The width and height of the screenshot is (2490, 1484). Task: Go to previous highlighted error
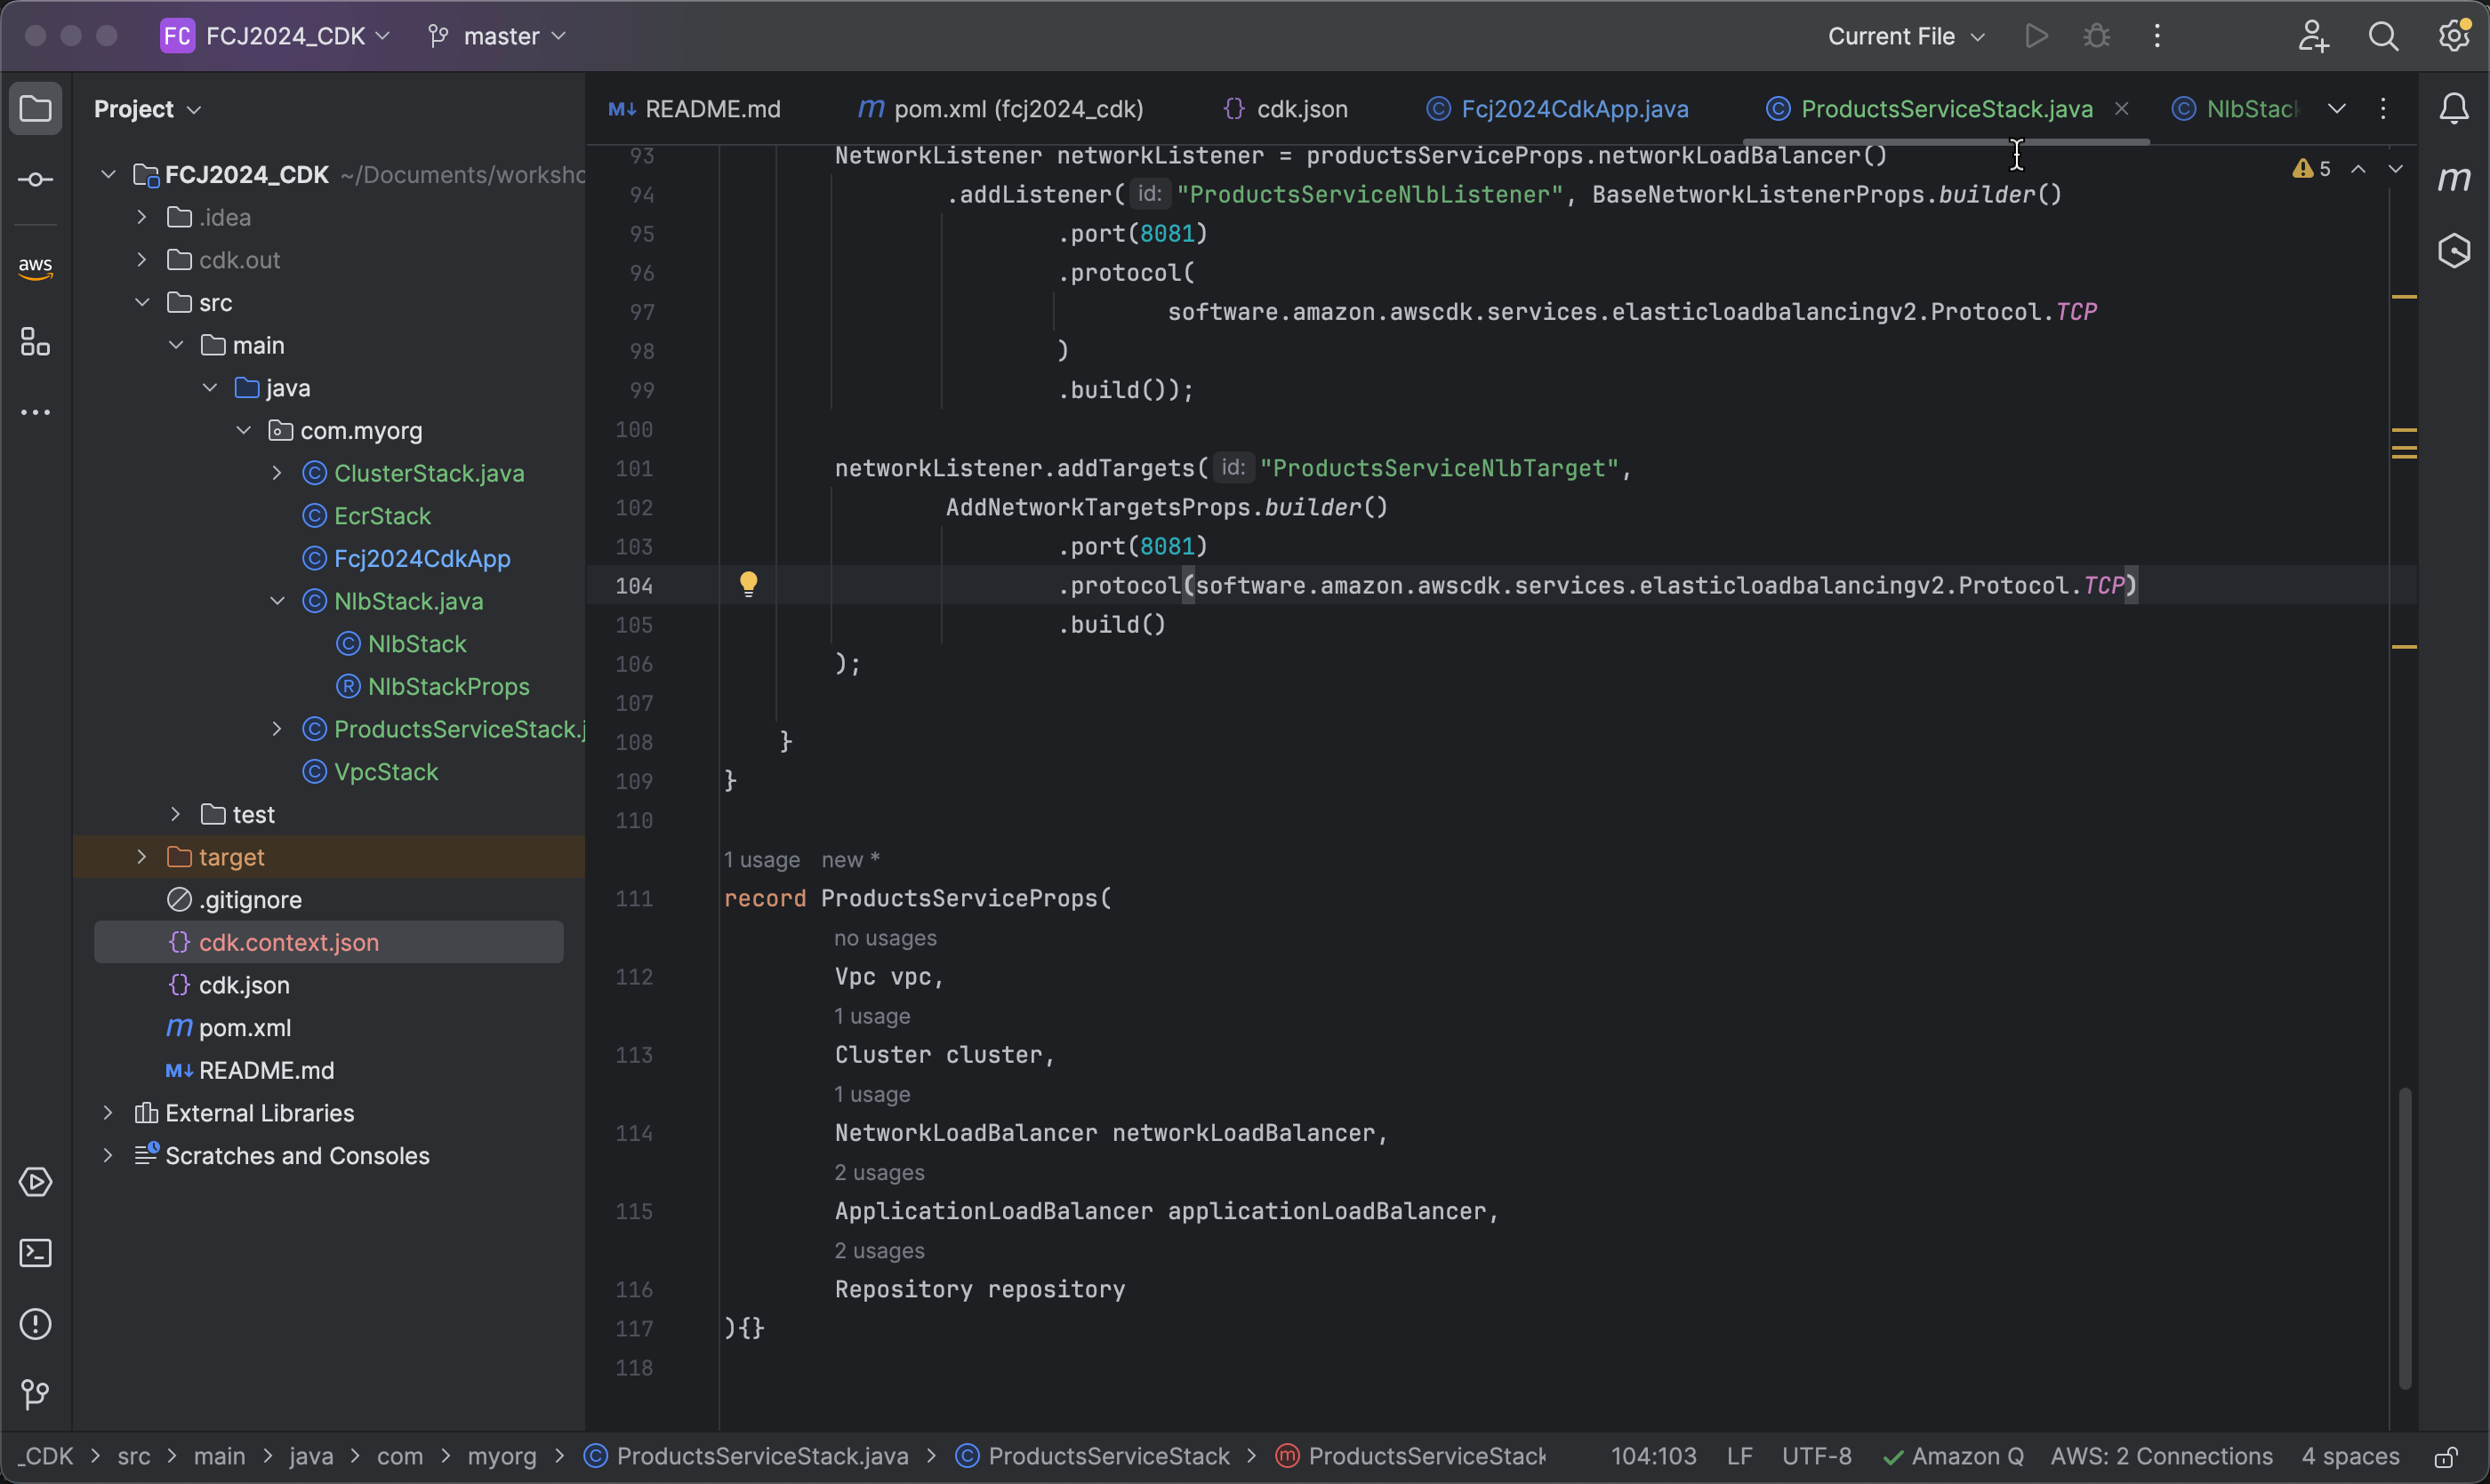pos(2359,169)
